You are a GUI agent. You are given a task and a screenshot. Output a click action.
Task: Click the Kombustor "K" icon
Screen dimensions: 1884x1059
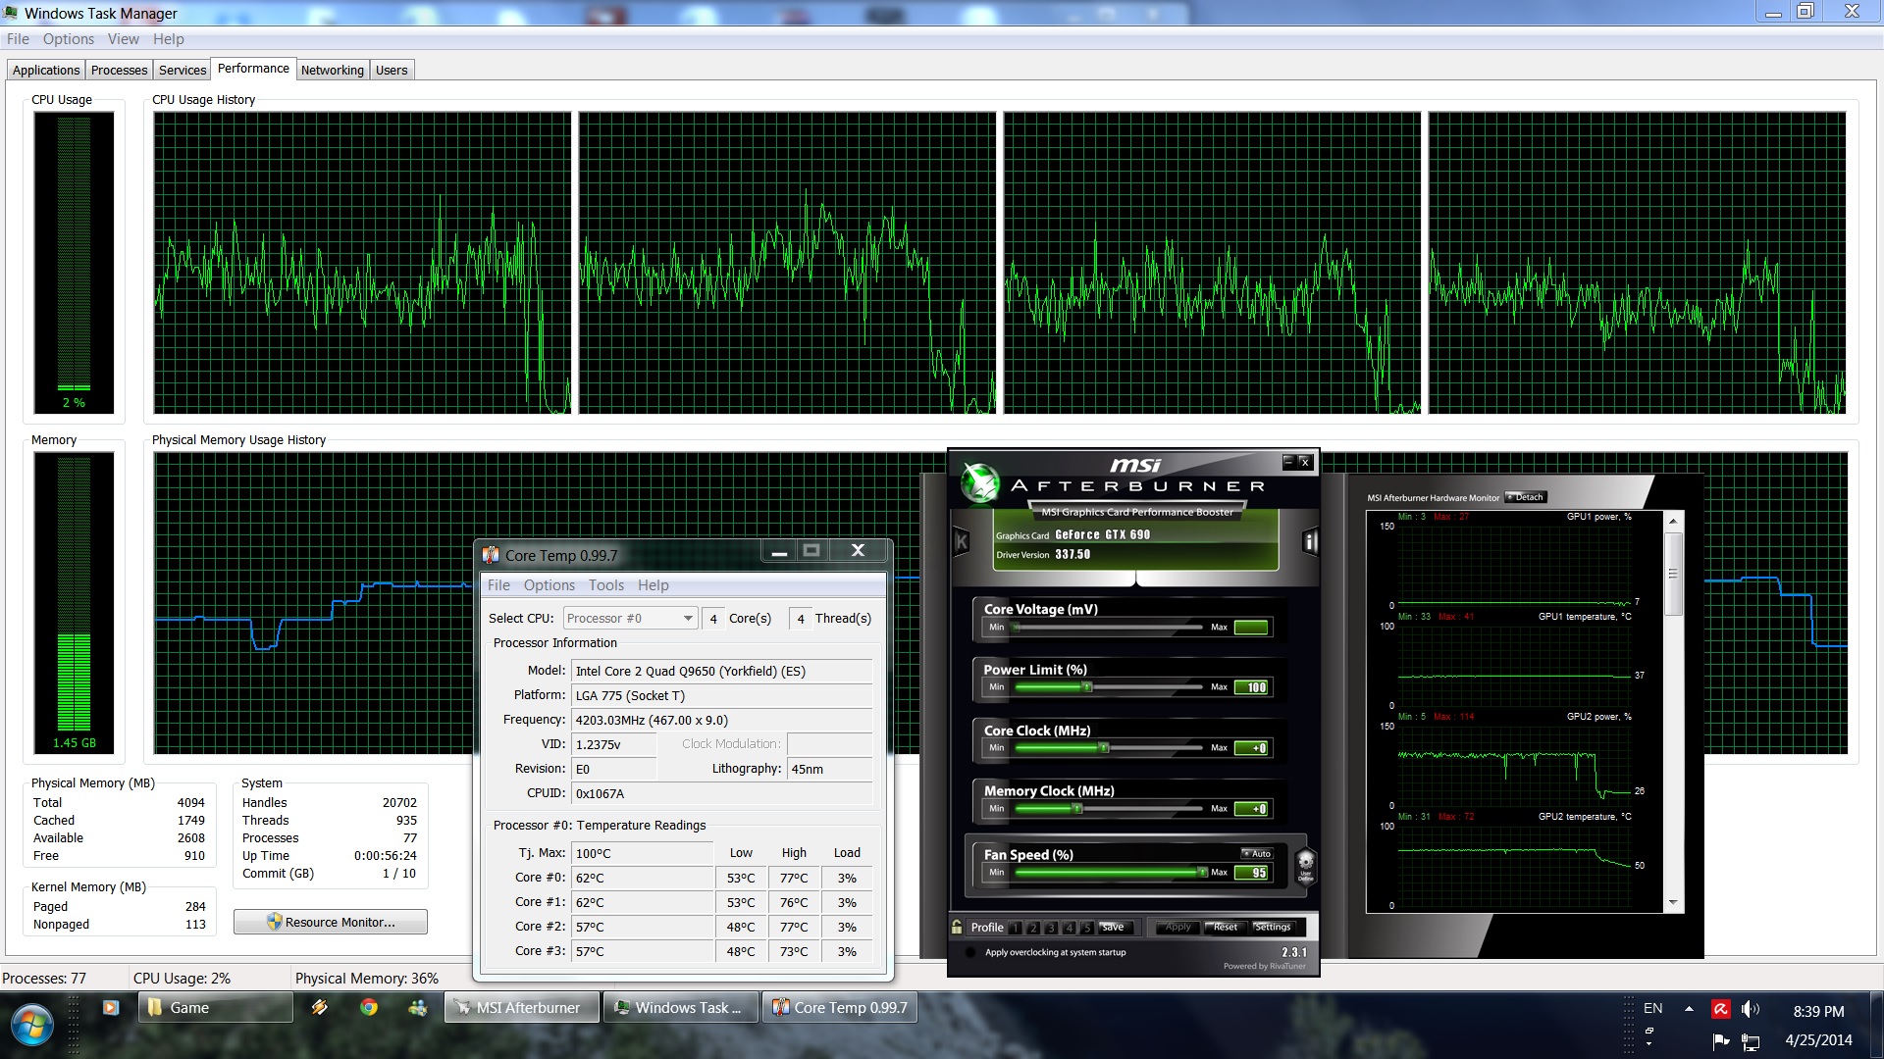click(962, 541)
